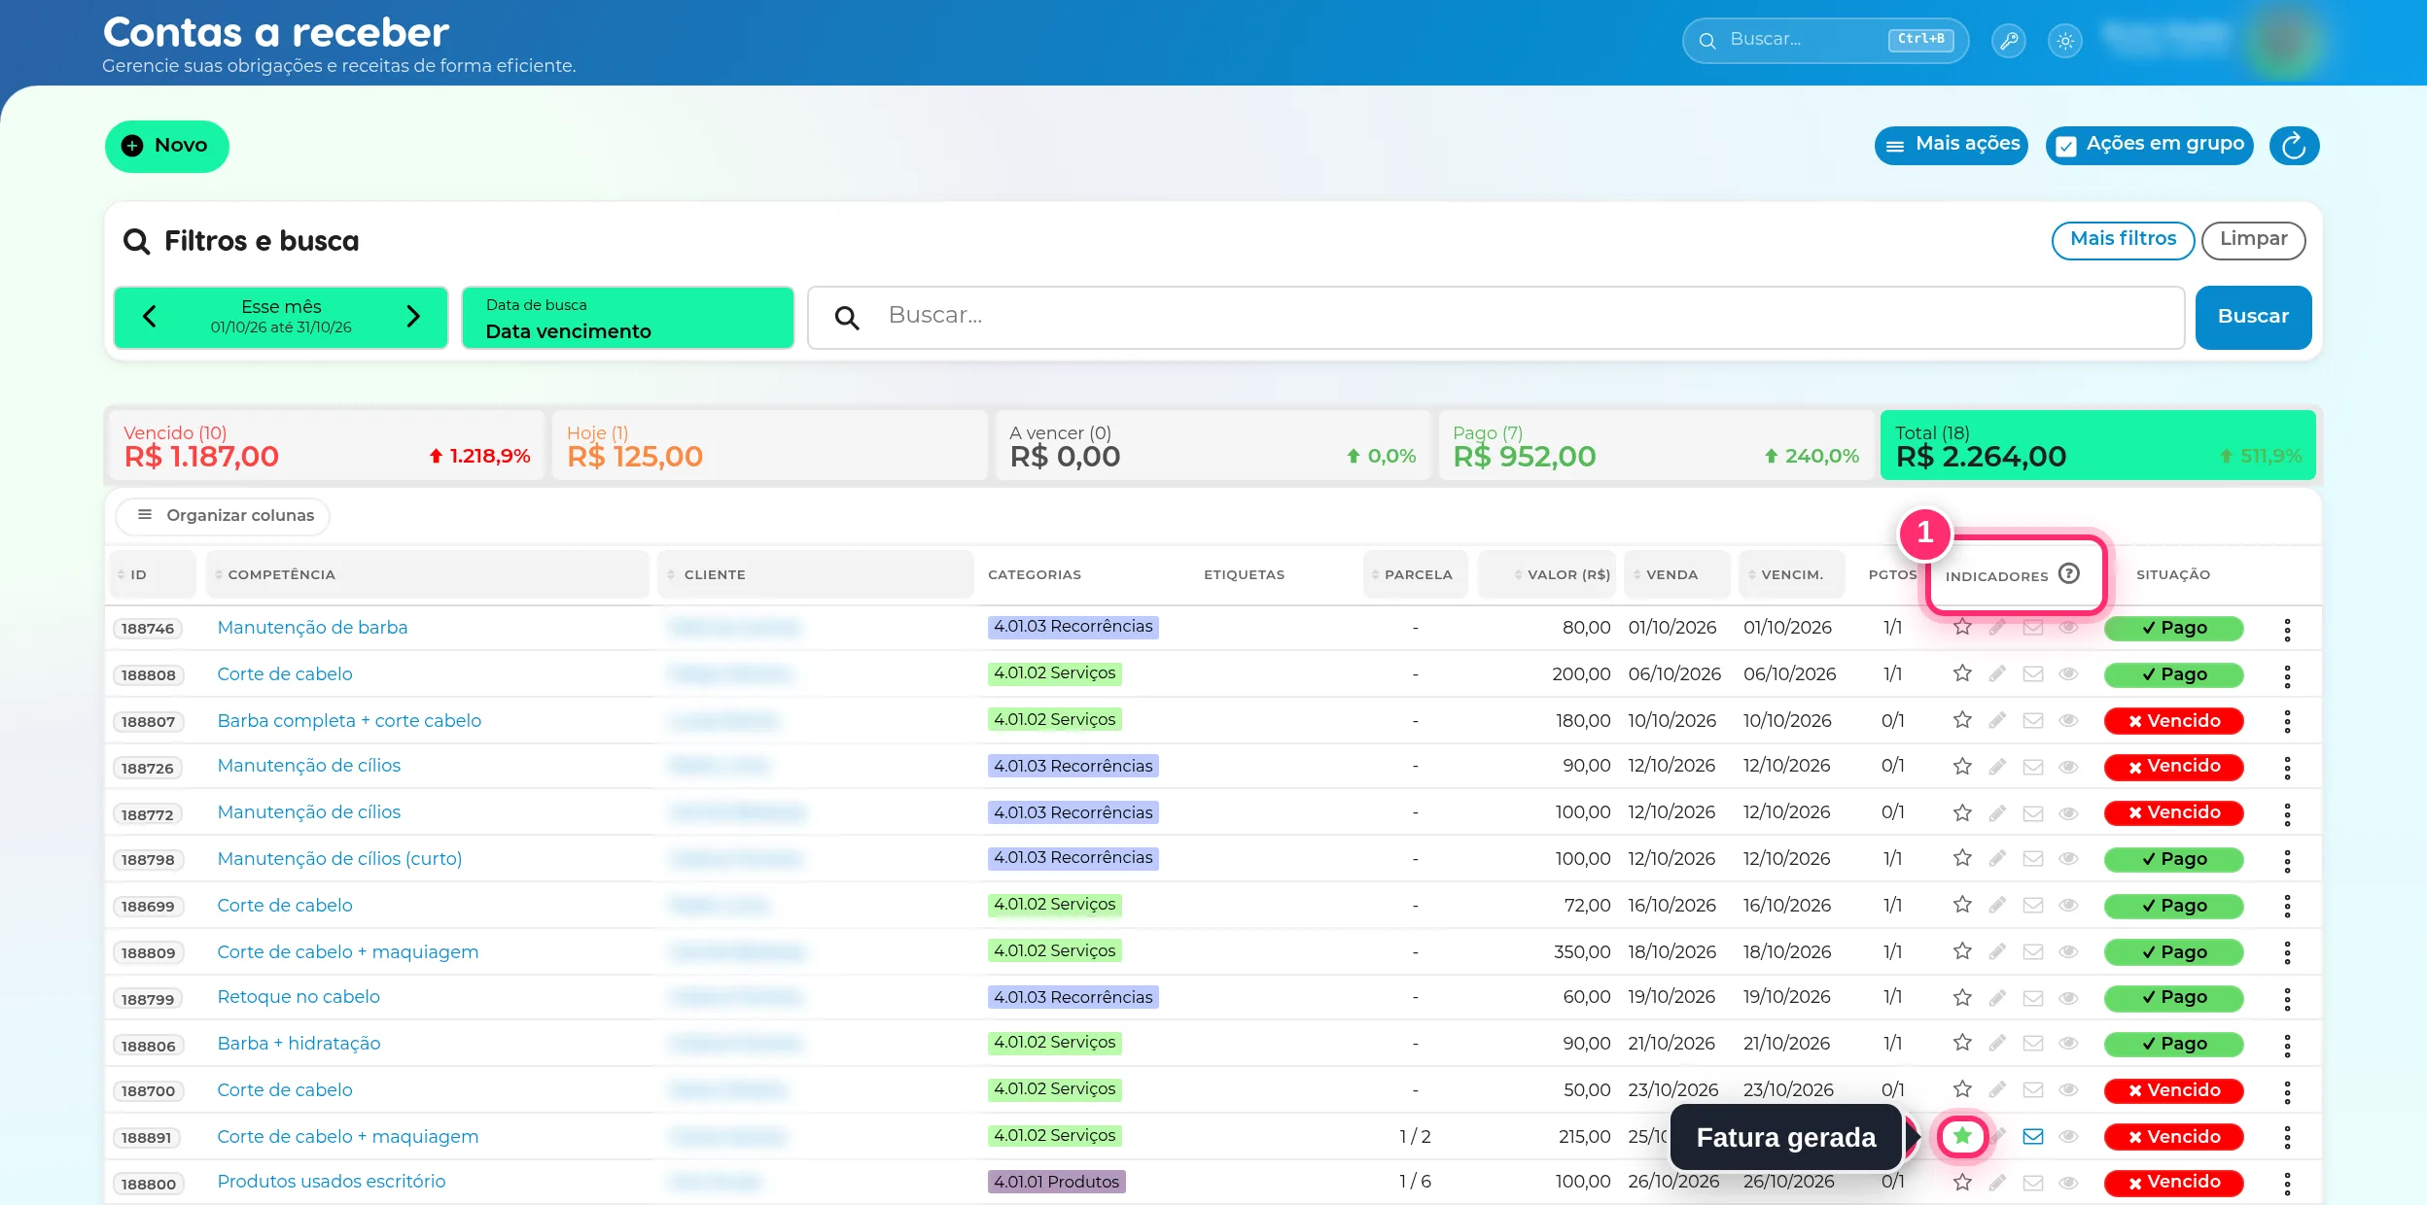Toggle eye icon in row 188772
2427x1205 pixels.
coord(2068,814)
